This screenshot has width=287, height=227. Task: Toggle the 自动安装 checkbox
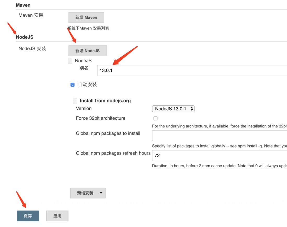[72, 85]
